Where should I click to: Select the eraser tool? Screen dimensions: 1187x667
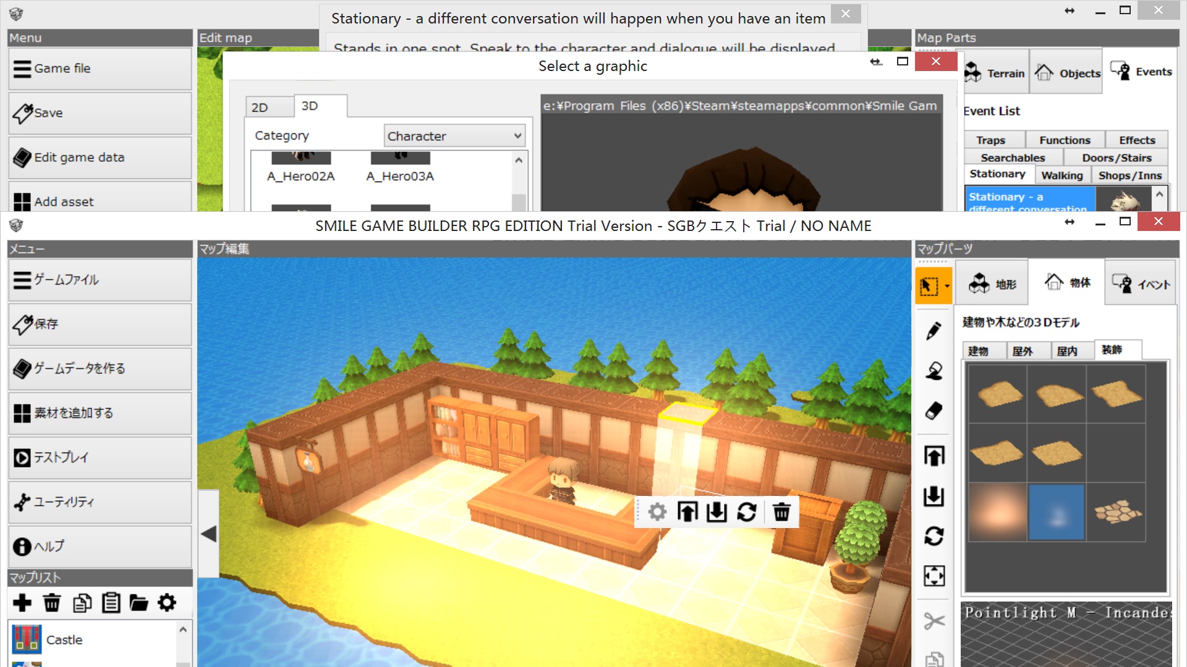[x=934, y=411]
